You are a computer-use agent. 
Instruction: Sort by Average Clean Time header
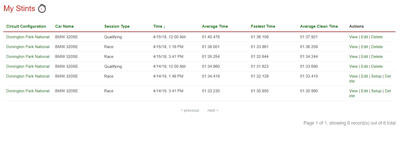(319, 26)
